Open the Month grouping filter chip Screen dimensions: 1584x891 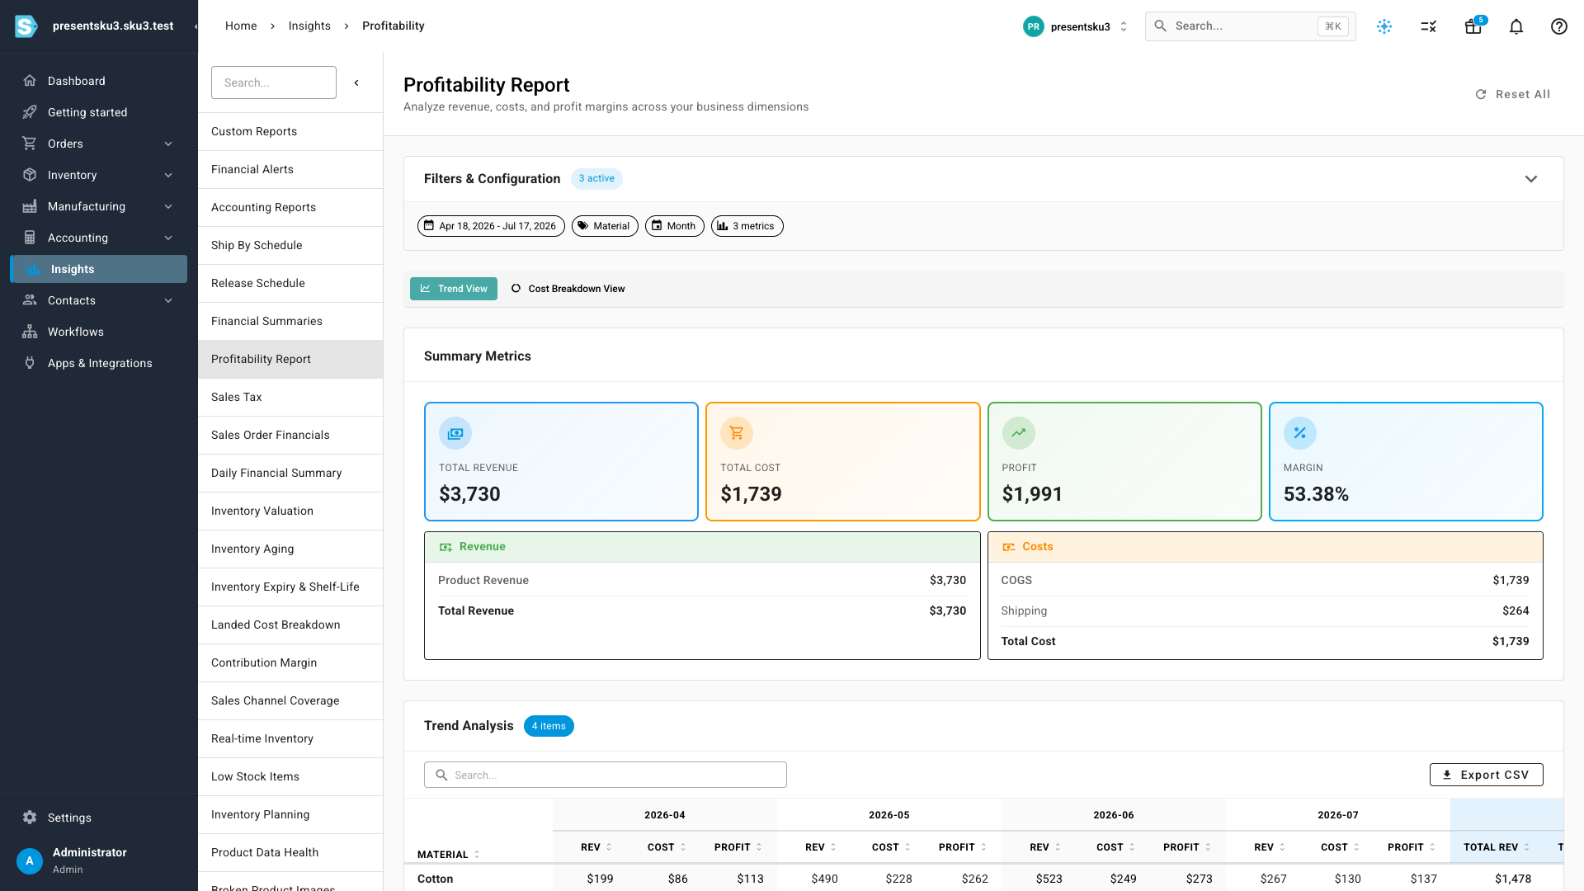[675, 226]
